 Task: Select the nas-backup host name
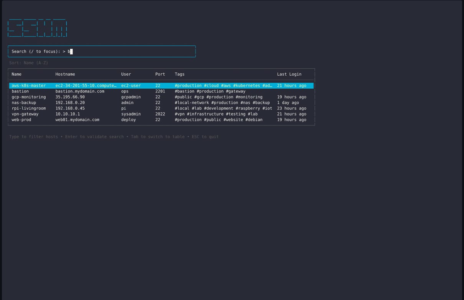point(24,103)
